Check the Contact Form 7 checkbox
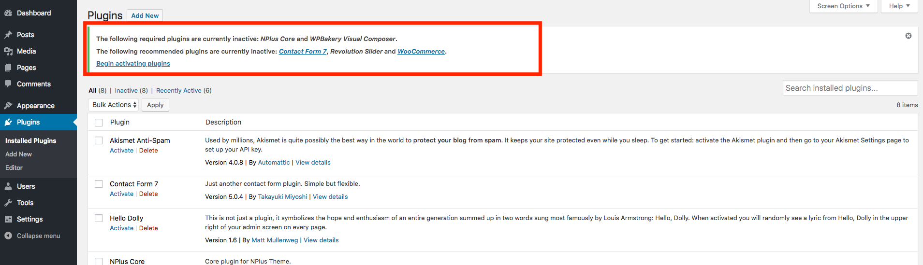Viewport: 923px width, 265px height. pyautogui.click(x=99, y=184)
